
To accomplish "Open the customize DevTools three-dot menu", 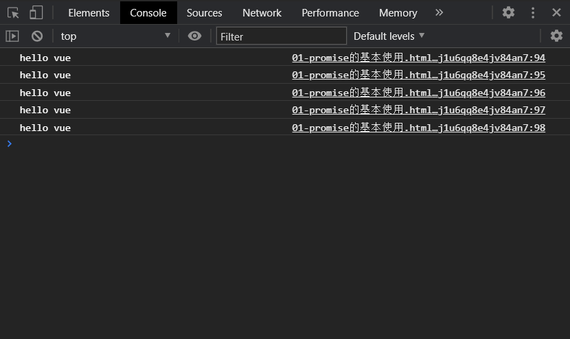I will click(x=533, y=13).
